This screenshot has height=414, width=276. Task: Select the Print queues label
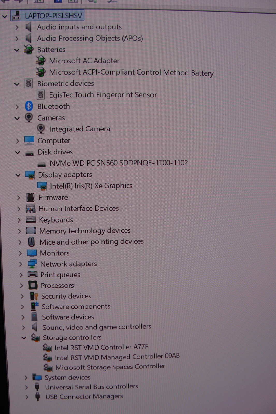click(x=60, y=275)
